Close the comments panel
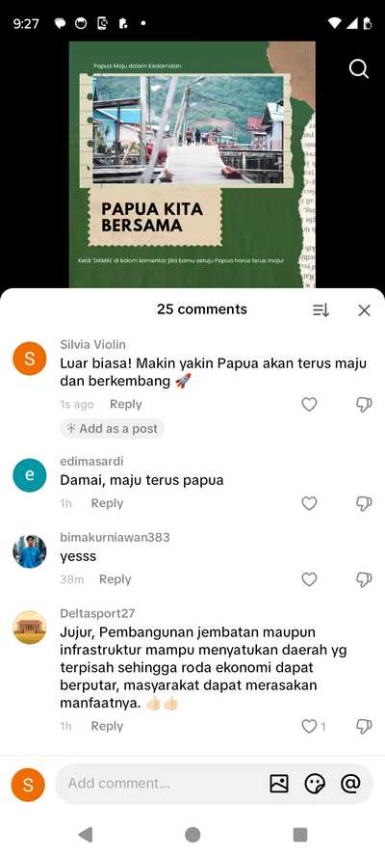This screenshot has width=385, height=857. [364, 310]
